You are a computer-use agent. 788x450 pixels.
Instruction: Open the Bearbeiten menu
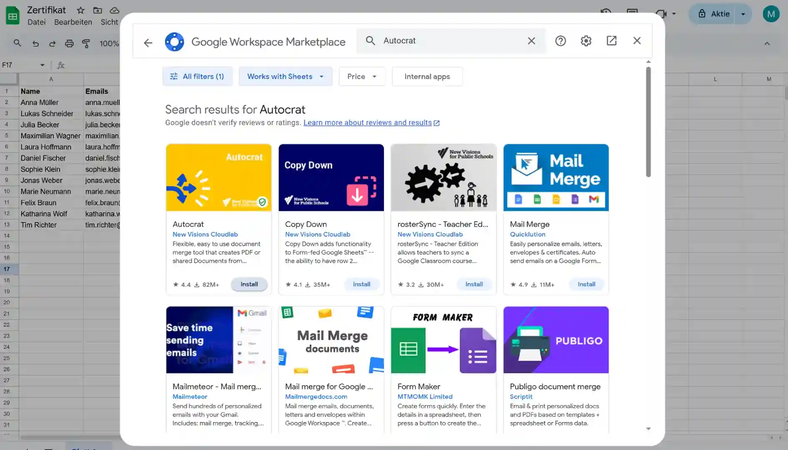coord(73,22)
